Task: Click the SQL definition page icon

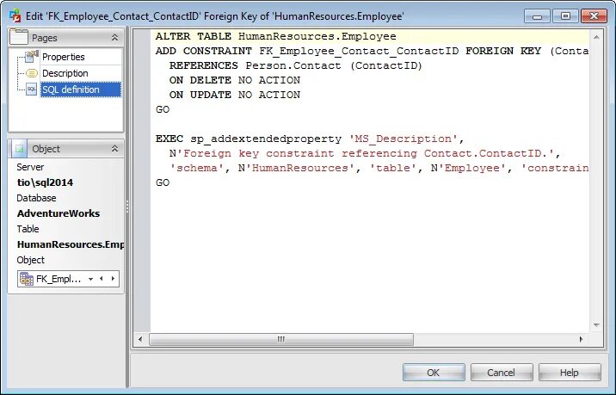Action: pos(32,89)
